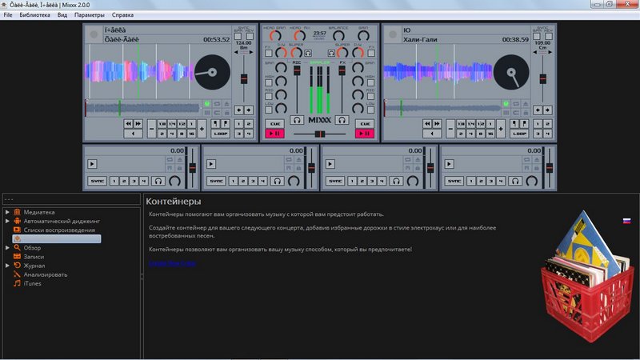The width and height of the screenshot is (640, 360).
Task: Eject track icon on left deck
Action: tap(227, 104)
